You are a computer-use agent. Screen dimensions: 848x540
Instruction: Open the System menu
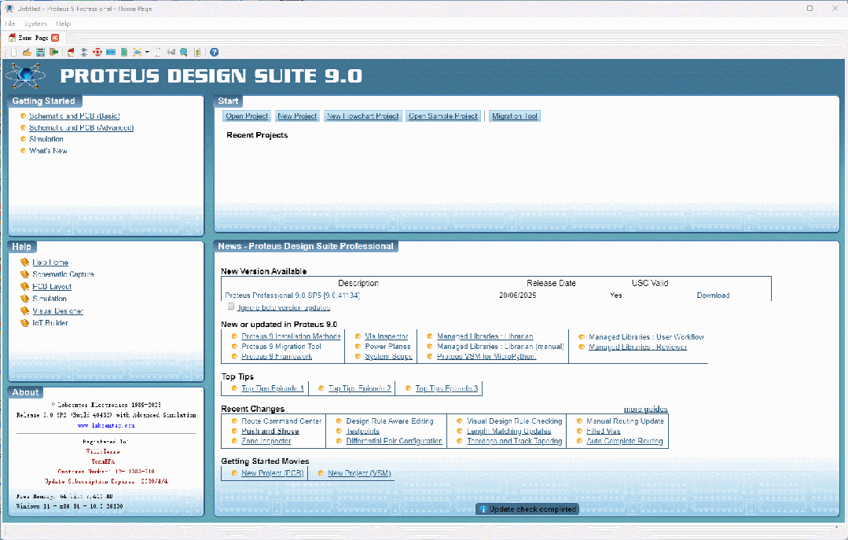coord(35,24)
